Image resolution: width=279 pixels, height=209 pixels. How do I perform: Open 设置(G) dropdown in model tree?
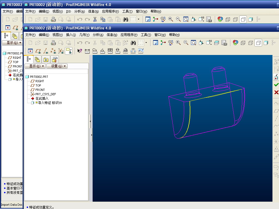pyautogui.click(x=57, y=66)
